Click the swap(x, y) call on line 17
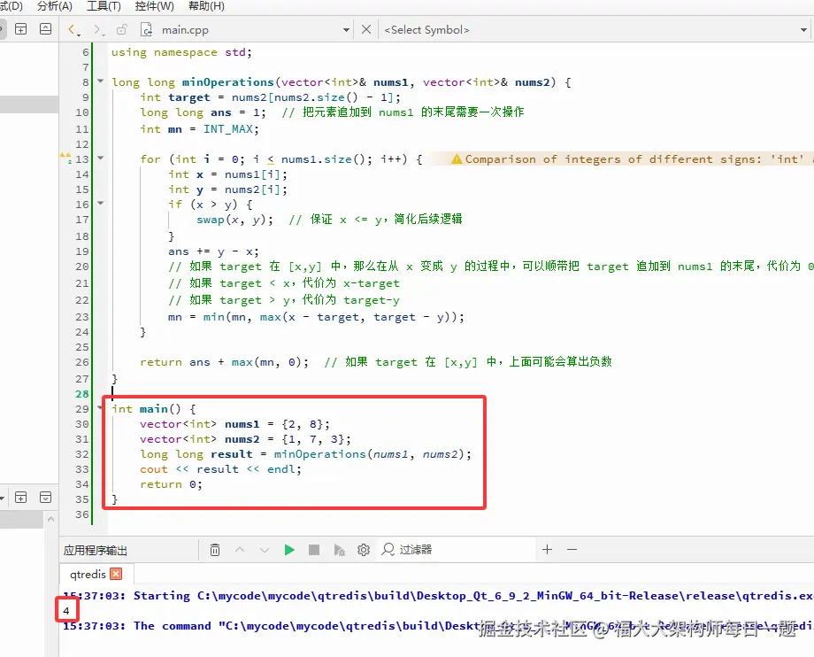This screenshot has width=814, height=657. point(234,220)
